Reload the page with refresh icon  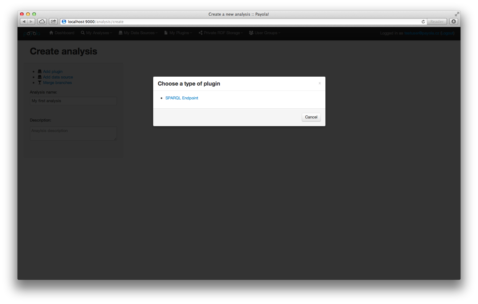click(x=423, y=22)
